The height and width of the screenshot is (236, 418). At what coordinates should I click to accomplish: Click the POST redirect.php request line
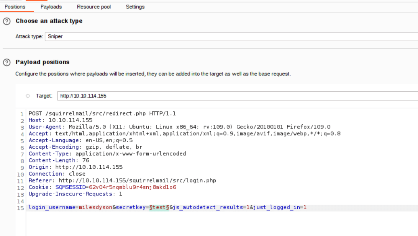tap(102, 114)
